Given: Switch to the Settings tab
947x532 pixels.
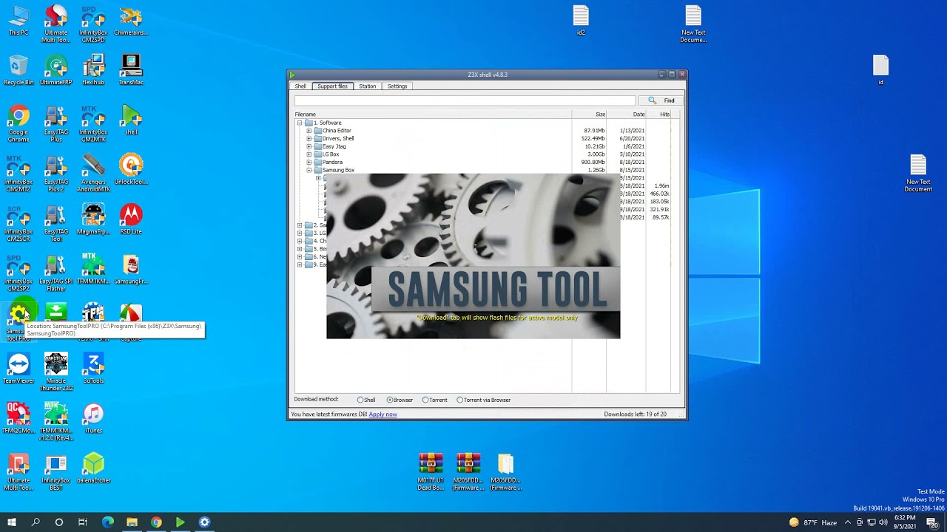Looking at the screenshot, I should [x=397, y=86].
